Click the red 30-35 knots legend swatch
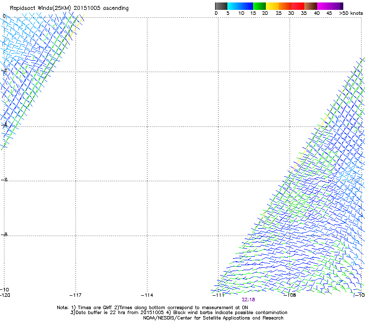This screenshot has width=365, height=321. 298,6
